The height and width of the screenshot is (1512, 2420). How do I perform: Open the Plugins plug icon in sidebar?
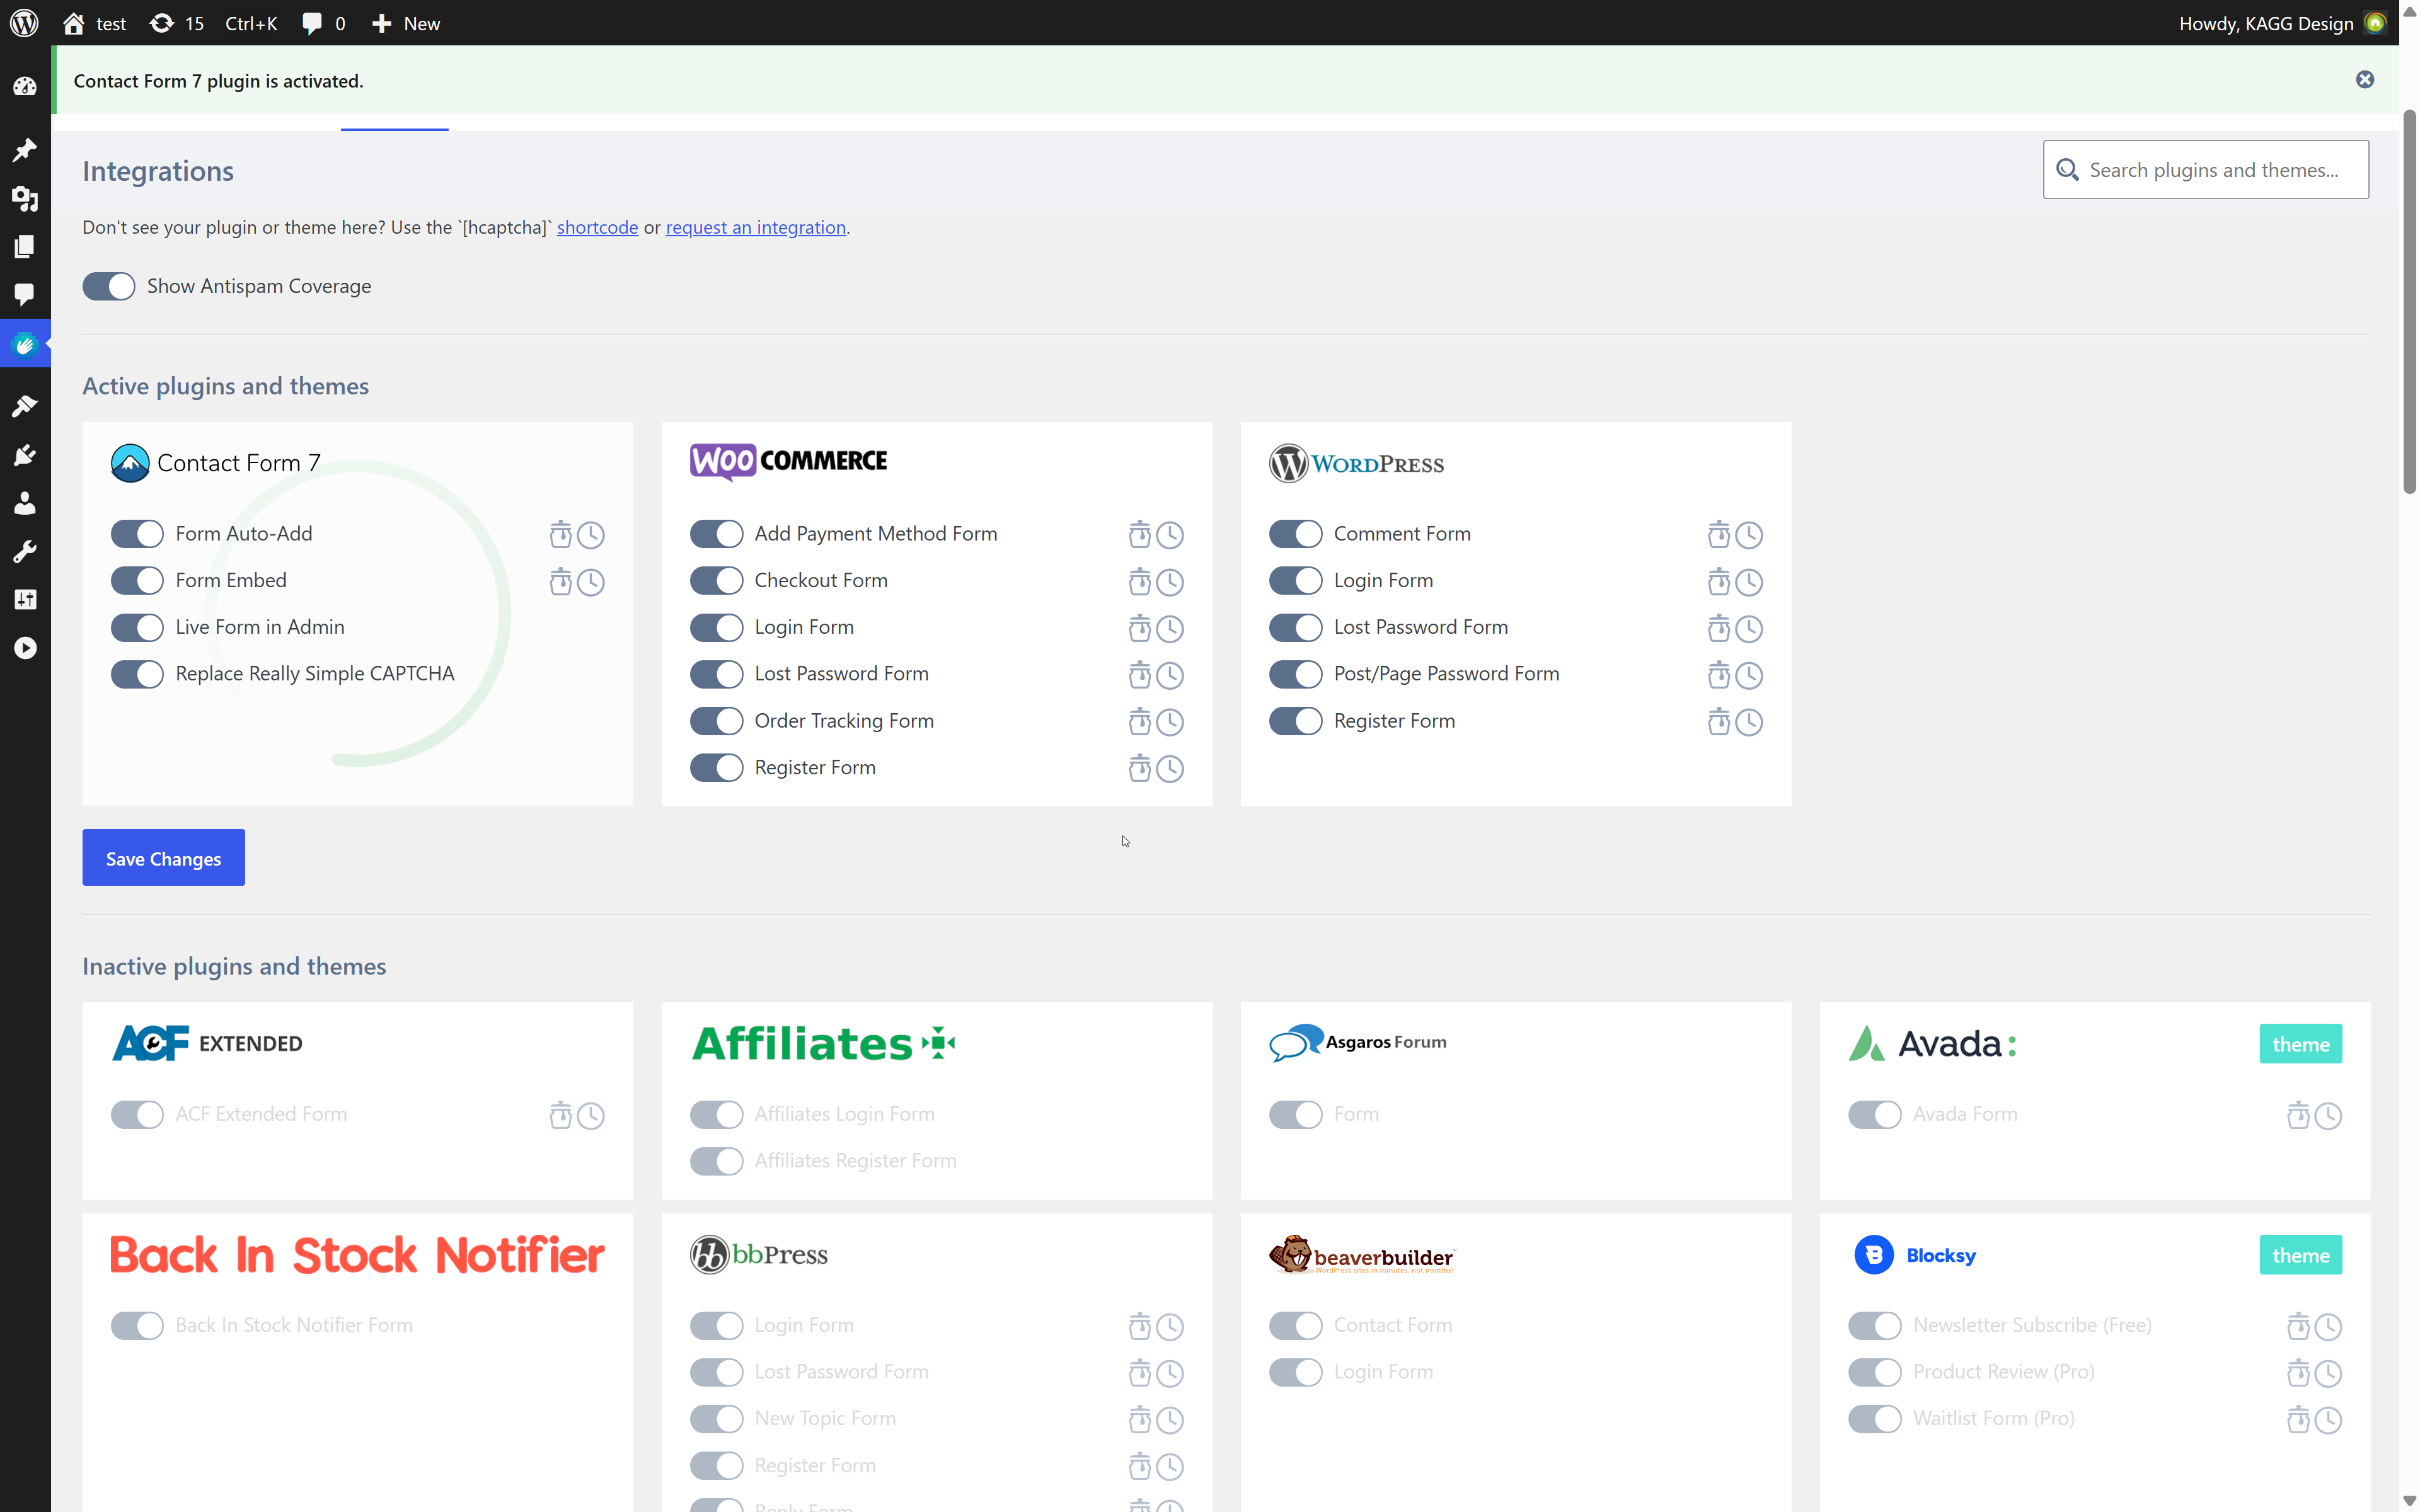tap(25, 455)
